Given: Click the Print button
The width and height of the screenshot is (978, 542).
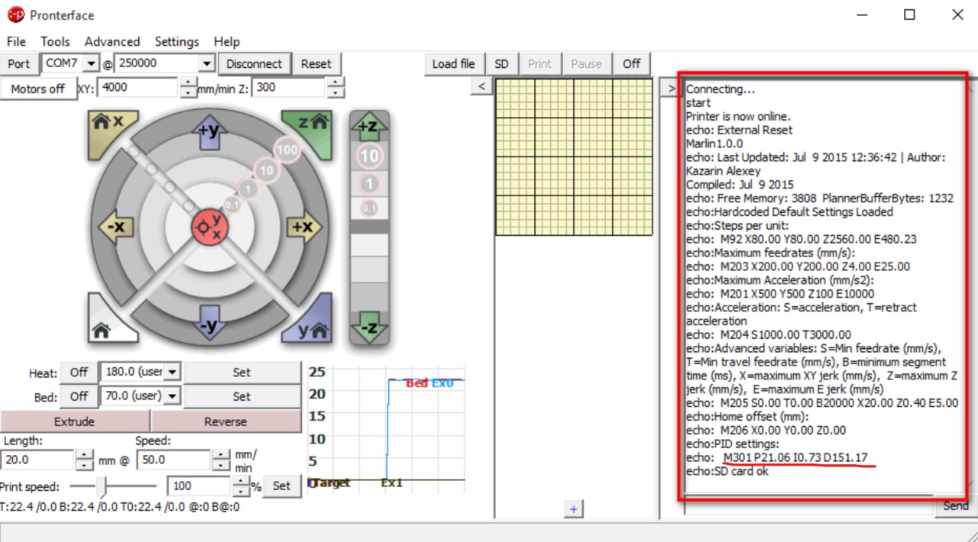Looking at the screenshot, I should pyautogui.click(x=539, y=64).
